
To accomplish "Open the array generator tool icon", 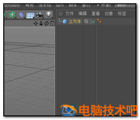I will pos(12,14).
